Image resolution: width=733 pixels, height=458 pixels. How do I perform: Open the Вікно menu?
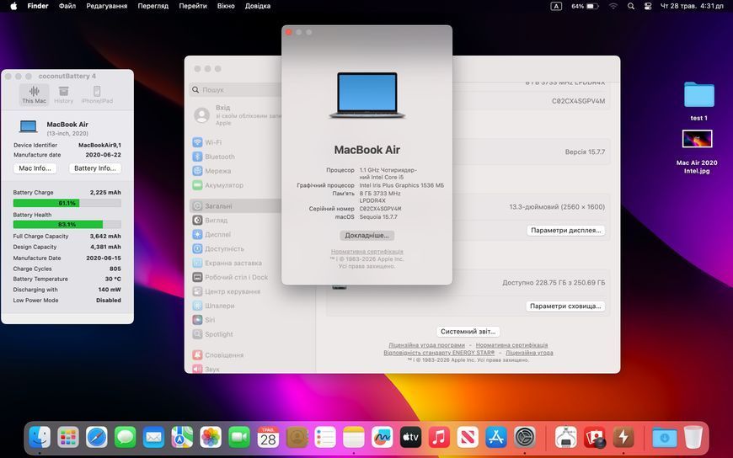click(226, 6)
